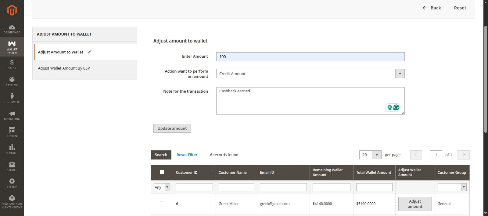Go to the previous page arrow
Viewport: 488px width, 216px height.
(416, 155)
